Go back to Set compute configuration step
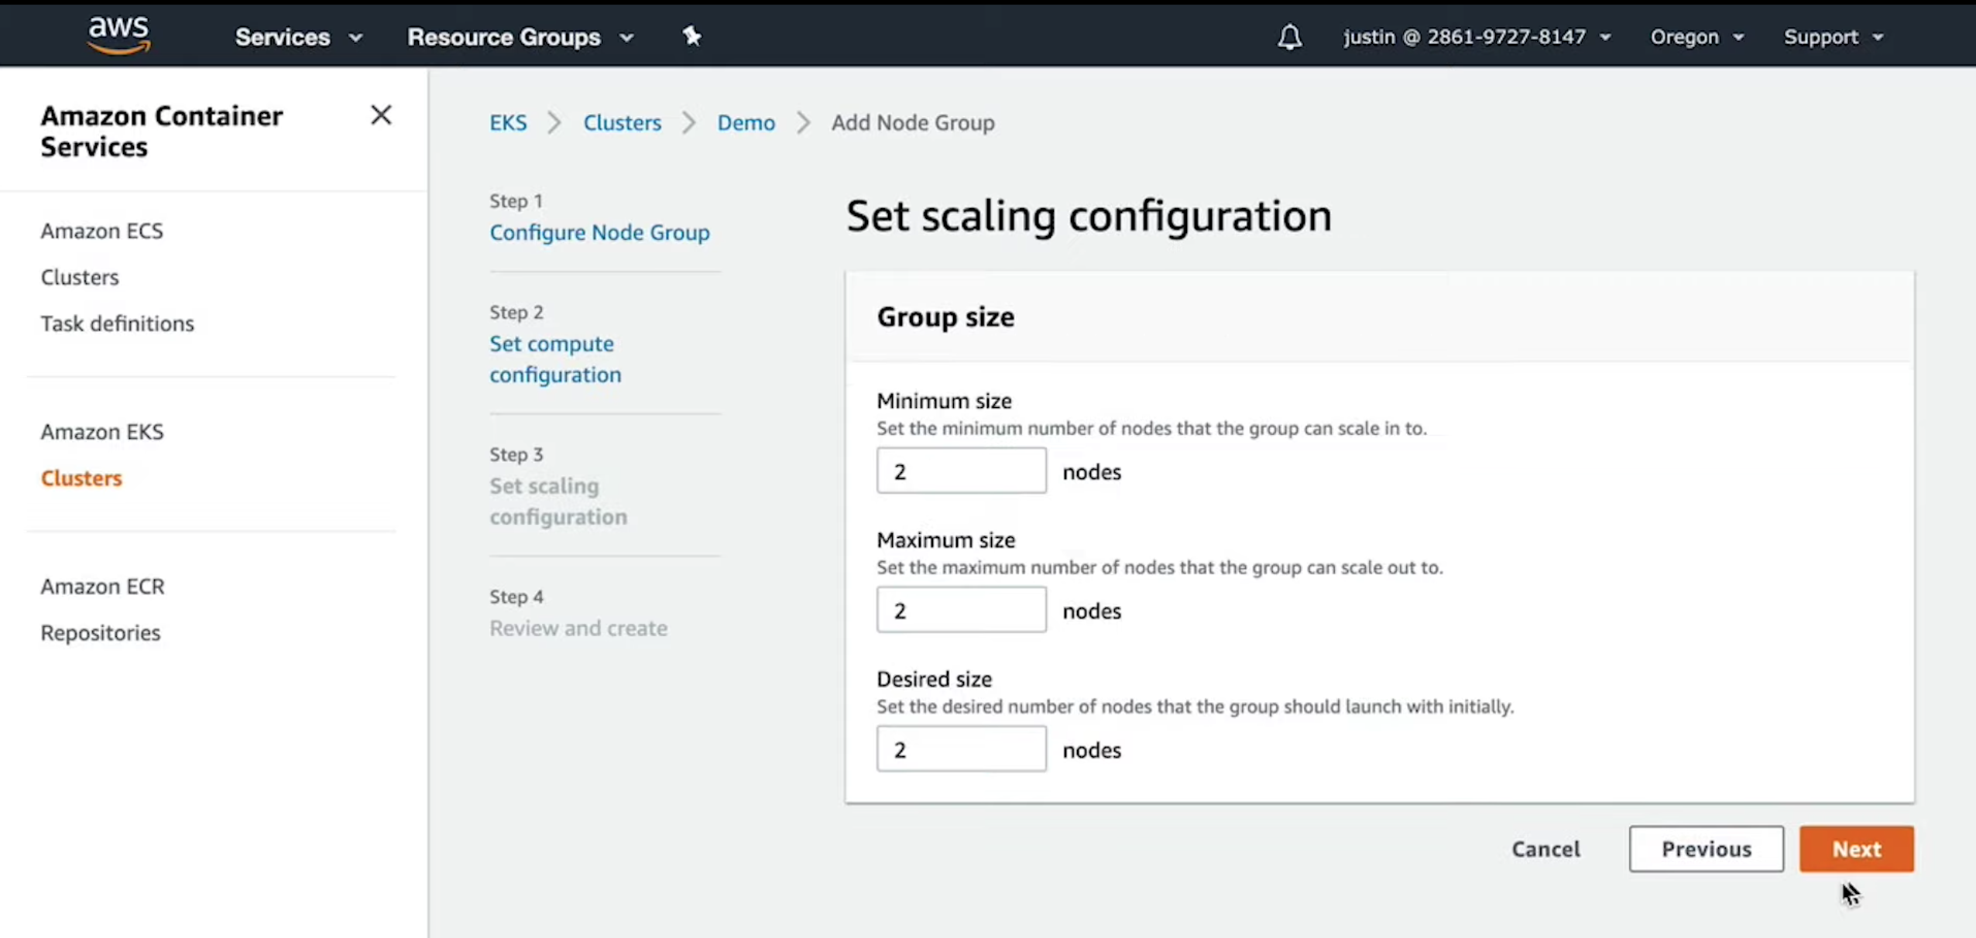 (x=554, y=359)
